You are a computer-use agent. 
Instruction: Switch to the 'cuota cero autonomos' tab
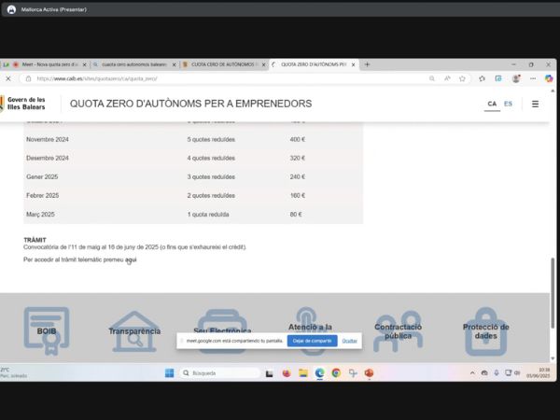133,64
